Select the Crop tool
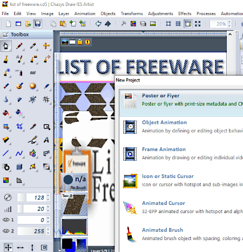Image resolution: width=243 pixels, height=252 pixels. [x=19, y=126]
